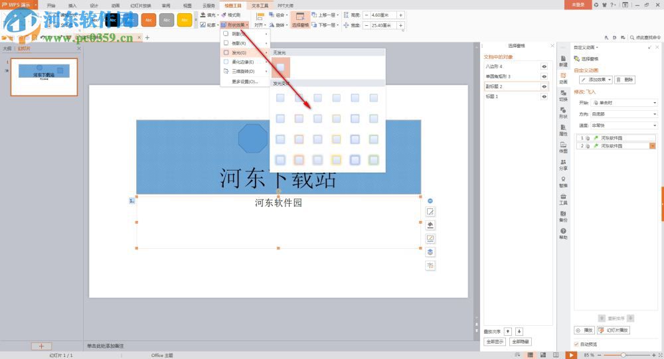The width and height of the screenshot is (664, 359).
Task: Select first animation entry 河东软件园
Action: click(616, 138)
